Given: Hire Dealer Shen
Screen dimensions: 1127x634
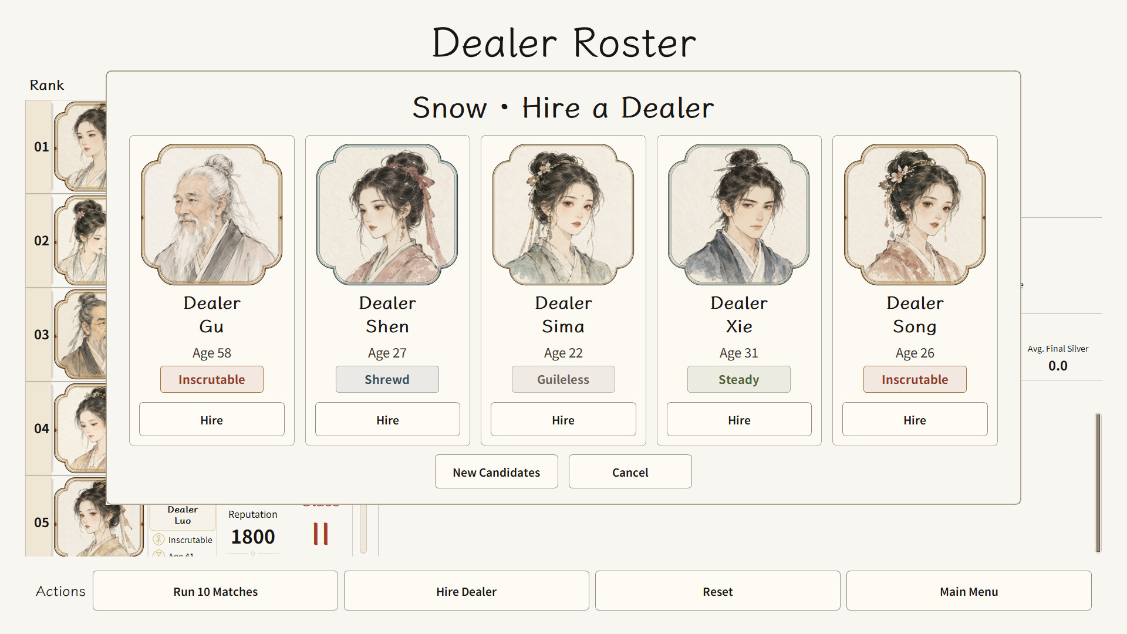Looking at the screenshot, I should pos(387,420).
